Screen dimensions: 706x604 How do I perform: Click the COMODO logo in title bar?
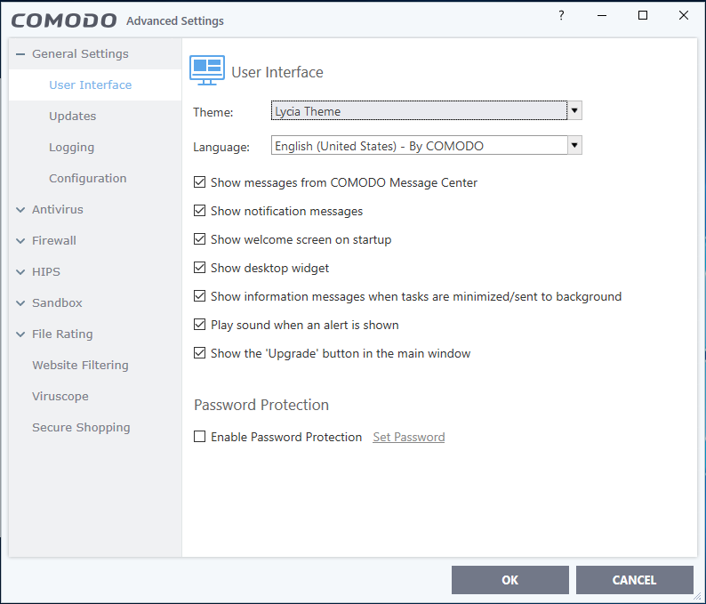tap(64, 20)
